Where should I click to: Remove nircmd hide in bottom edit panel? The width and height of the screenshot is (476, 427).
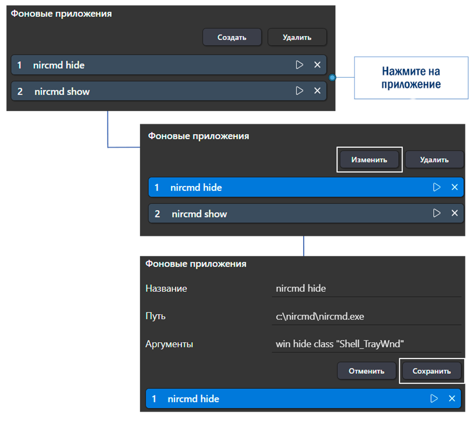[452, 399]
